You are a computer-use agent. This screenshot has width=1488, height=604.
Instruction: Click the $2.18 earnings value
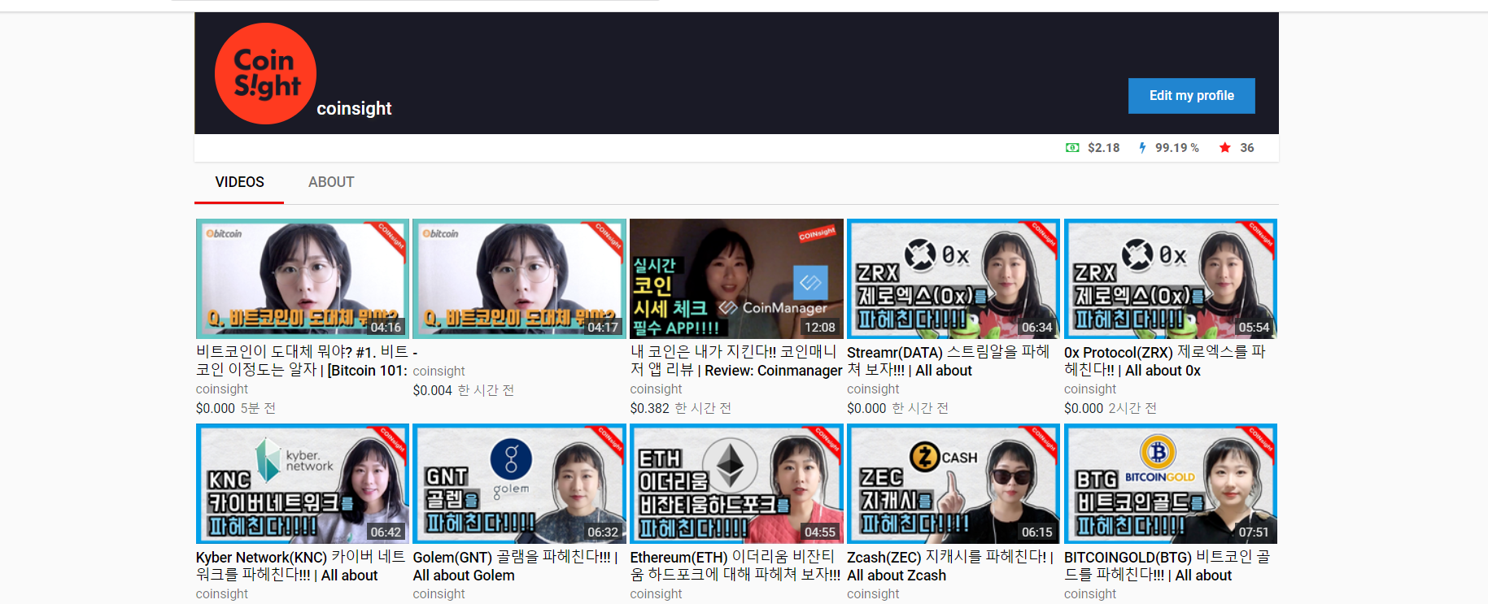1103,148
